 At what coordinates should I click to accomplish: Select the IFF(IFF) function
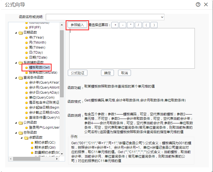point(35,28)
